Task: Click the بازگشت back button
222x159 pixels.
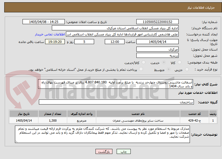Action: pyautogui.click(x=104, y=151)
